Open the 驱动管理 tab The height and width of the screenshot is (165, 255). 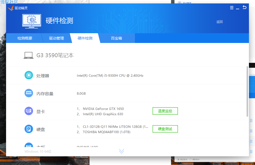coord(56,38)
